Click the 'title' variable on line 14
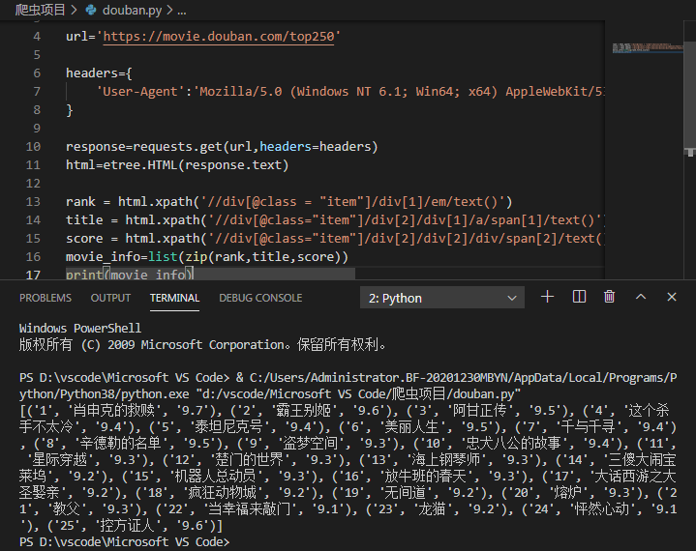696x551 pixels. (84, 219)
